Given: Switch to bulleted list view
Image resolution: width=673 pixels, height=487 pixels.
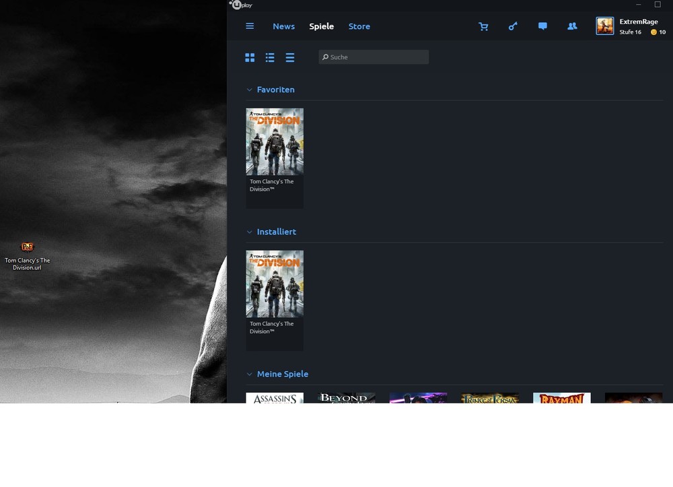Looking at the screenshot, I should pos(270,58).
